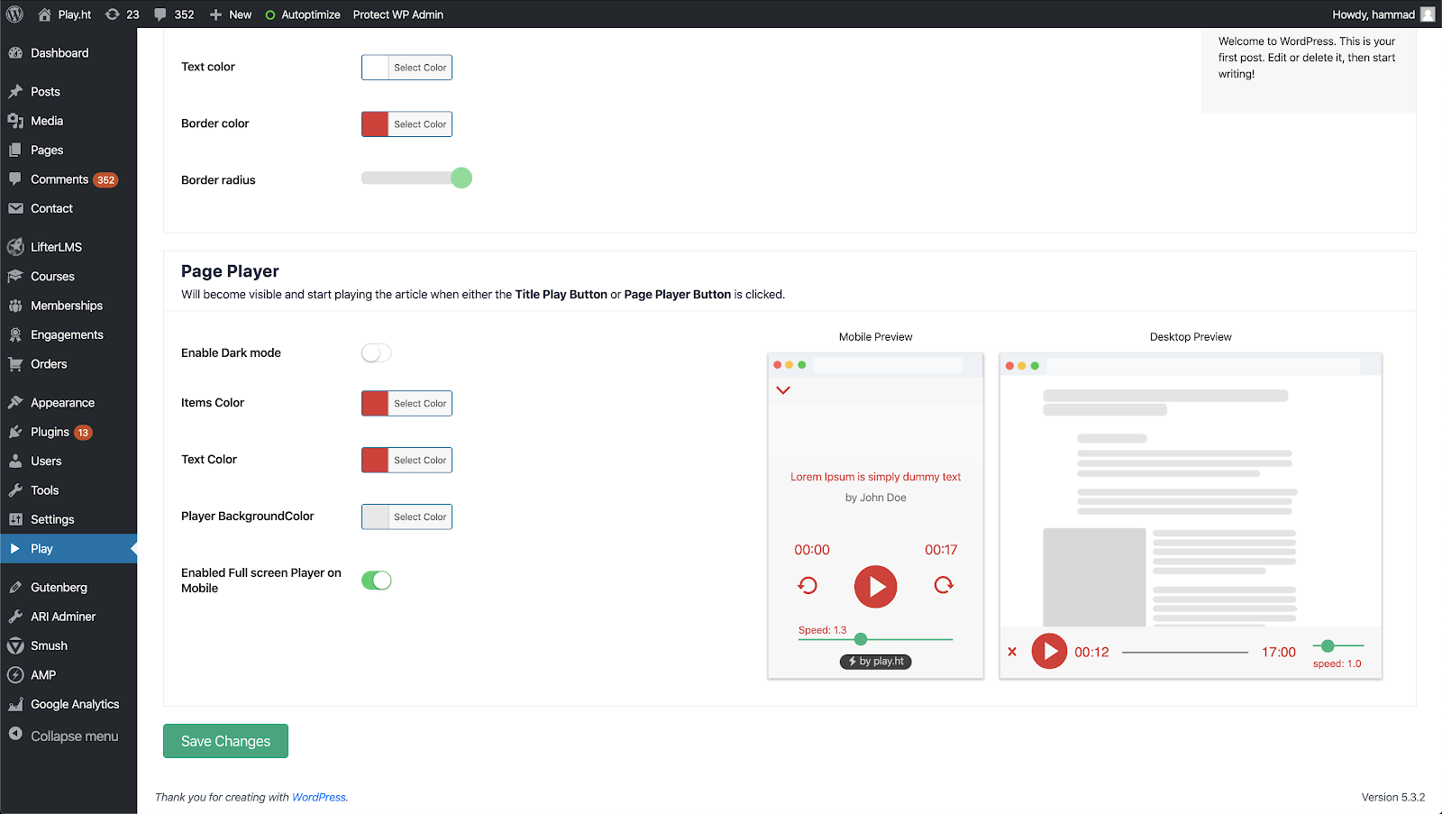
Task: Click the Border radius slider handle
Action: click(461, 178)
